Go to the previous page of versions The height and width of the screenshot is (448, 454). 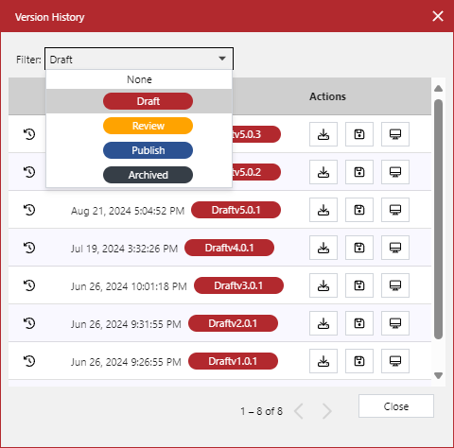point(298,411)
